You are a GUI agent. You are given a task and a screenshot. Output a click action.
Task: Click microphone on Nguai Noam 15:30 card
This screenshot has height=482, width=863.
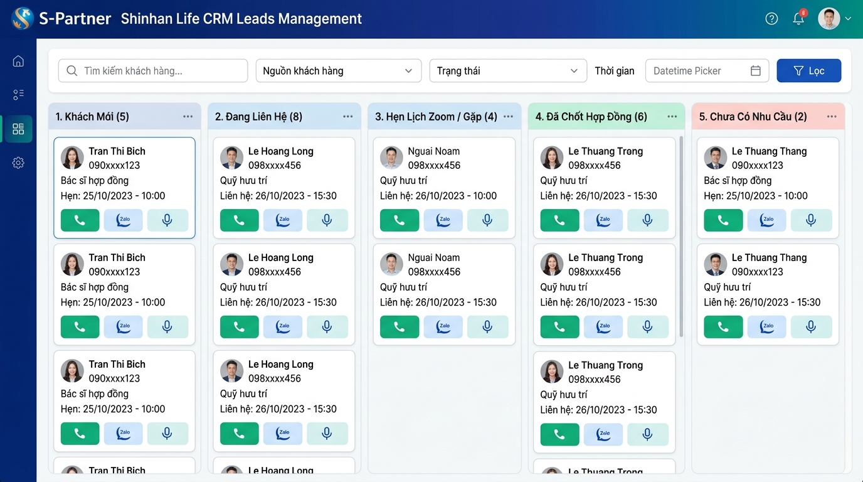pyautogui.click(x=487, y=327)
